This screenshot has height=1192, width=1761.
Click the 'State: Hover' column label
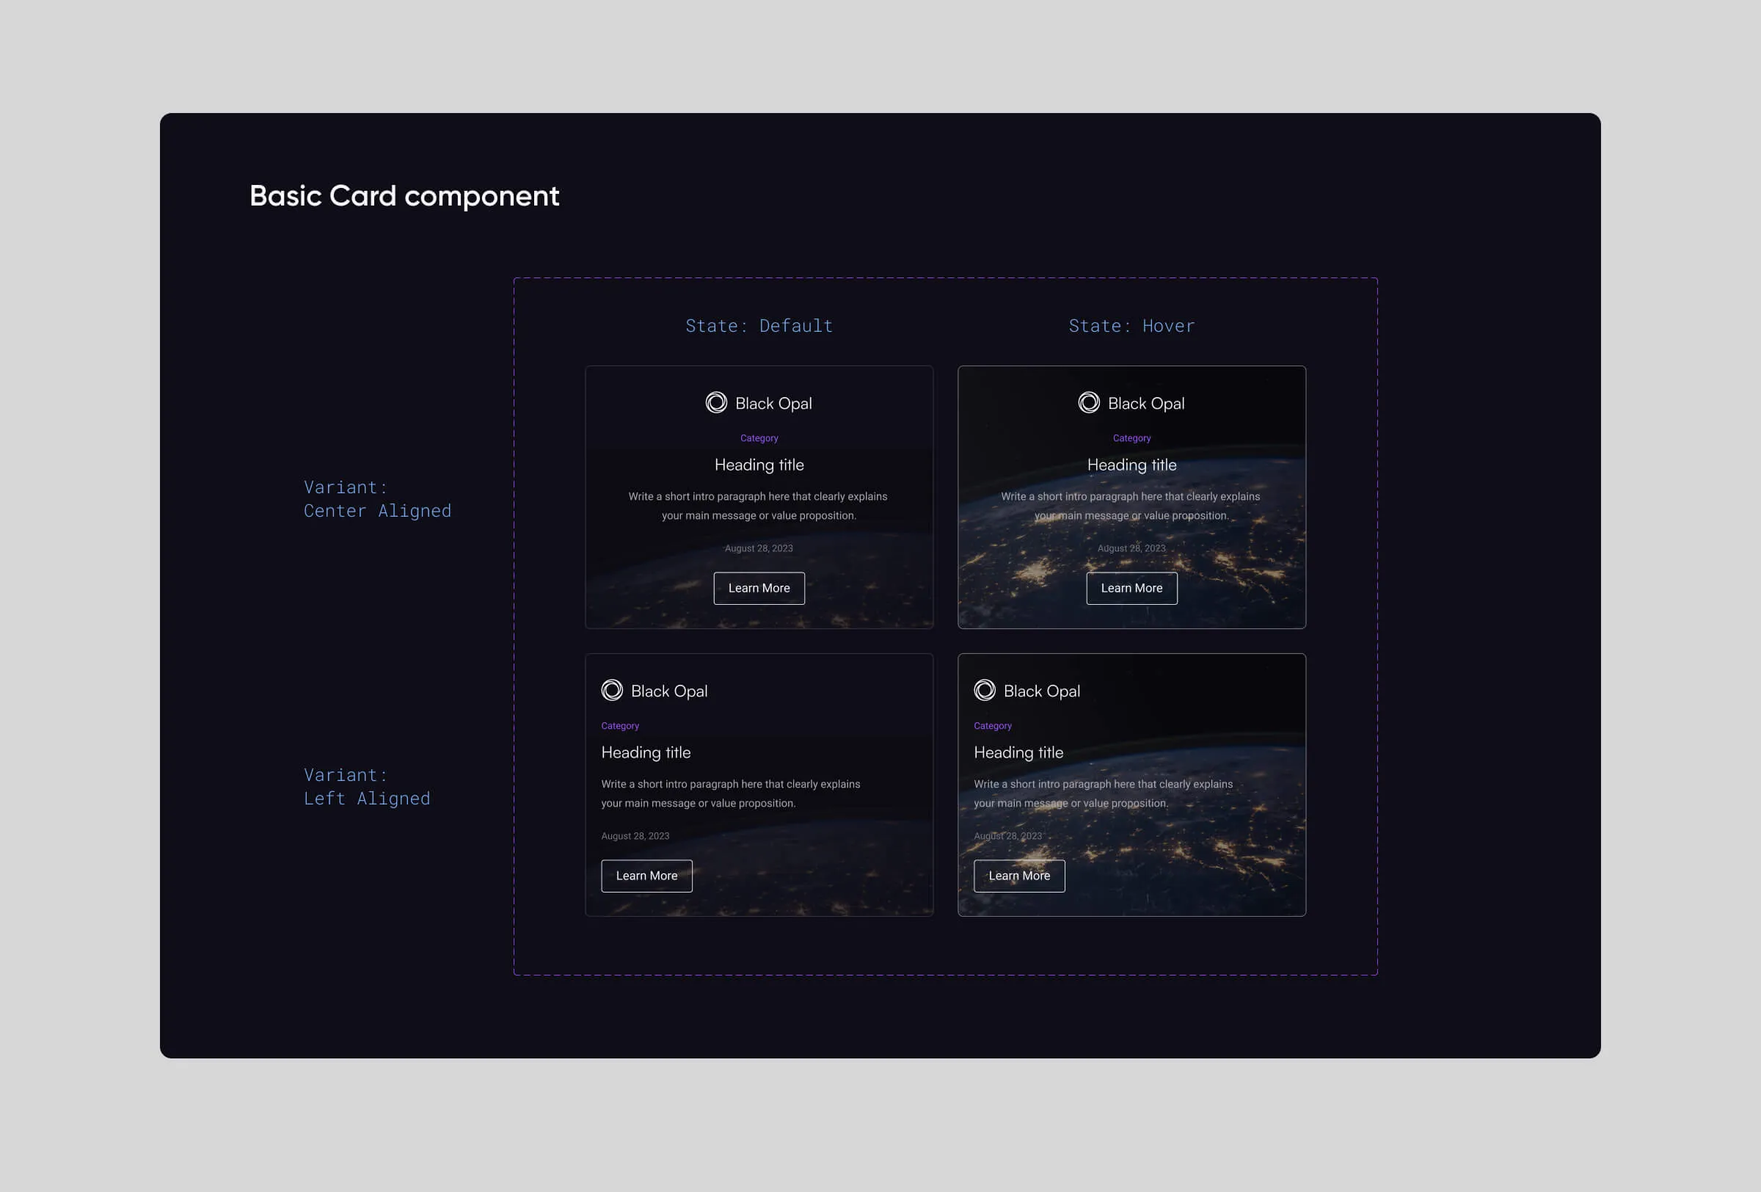click(1131, 326)
